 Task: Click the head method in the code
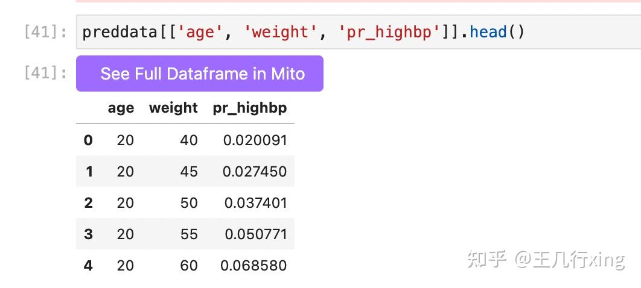(488, 32)
